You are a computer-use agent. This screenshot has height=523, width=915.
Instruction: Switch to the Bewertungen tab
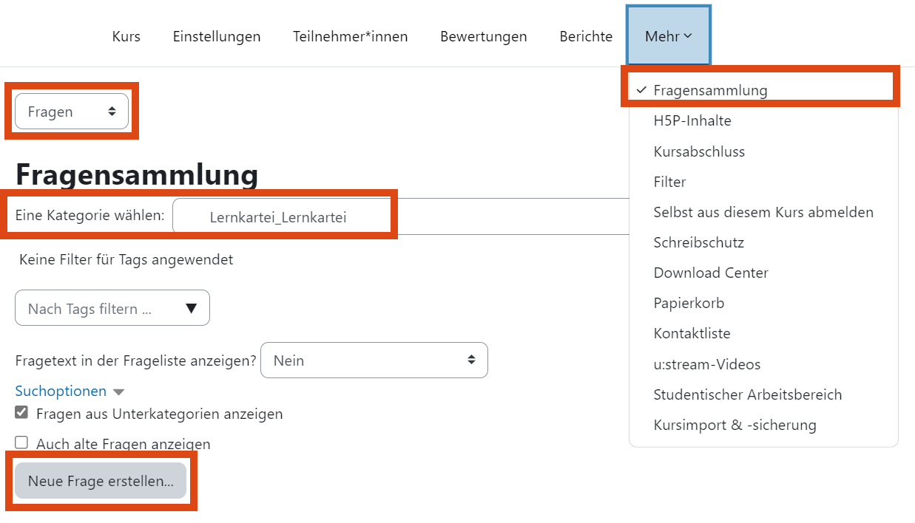[x=484, y=36]
